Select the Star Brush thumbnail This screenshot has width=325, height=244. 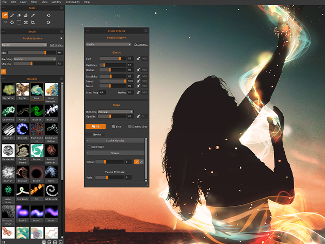tap(22, 191)
